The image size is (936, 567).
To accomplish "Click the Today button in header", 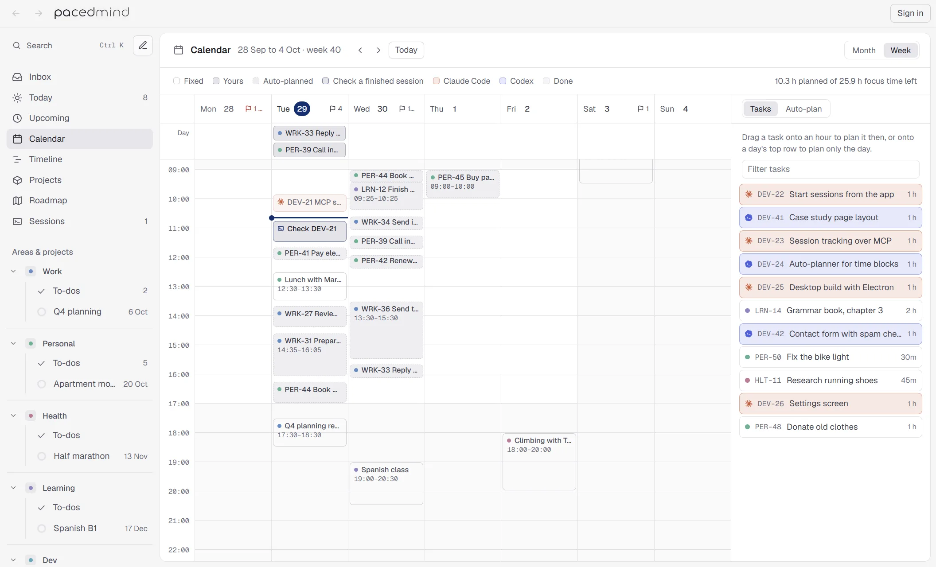I will [406, 50].
